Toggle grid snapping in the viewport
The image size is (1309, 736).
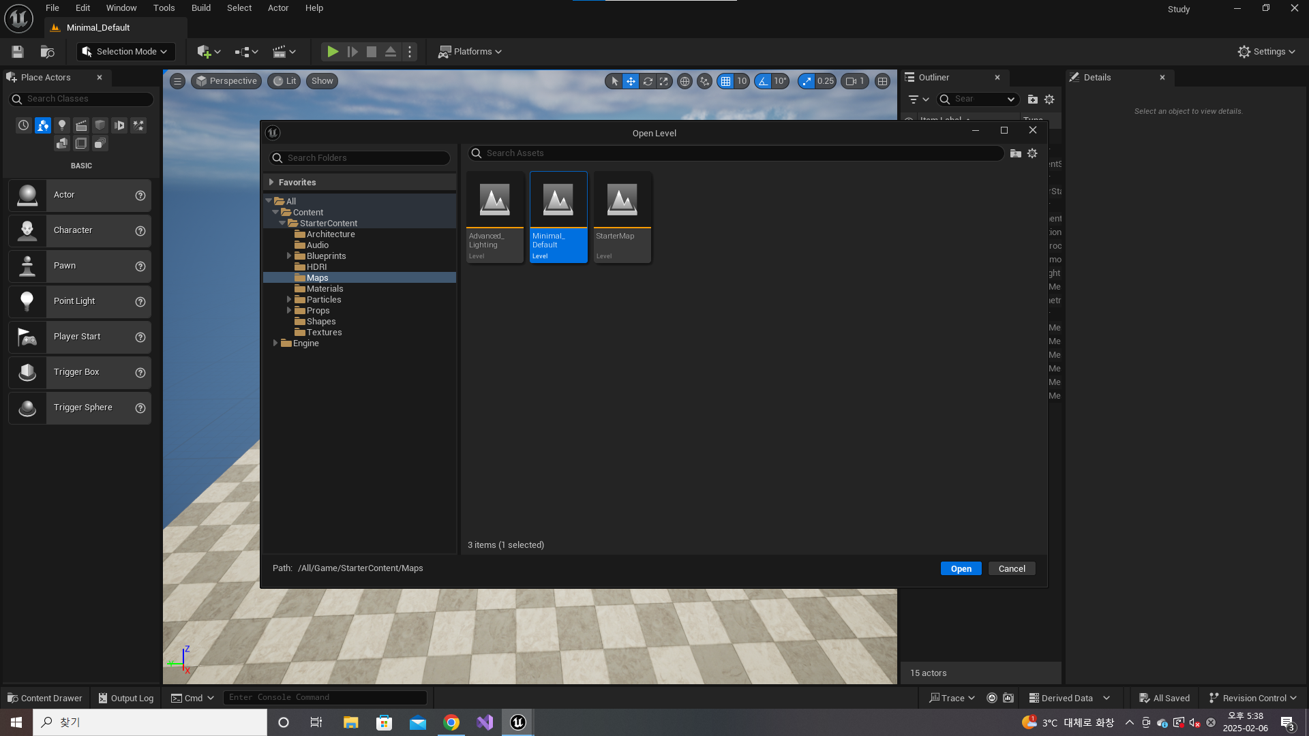tap(725, 81)
